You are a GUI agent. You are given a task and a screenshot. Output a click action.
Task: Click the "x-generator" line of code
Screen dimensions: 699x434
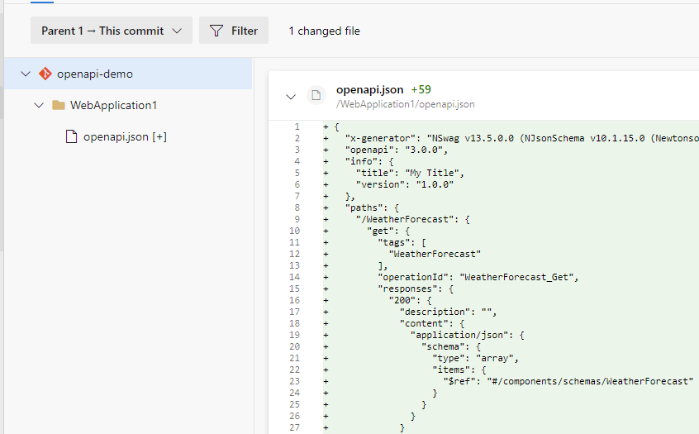521,138
